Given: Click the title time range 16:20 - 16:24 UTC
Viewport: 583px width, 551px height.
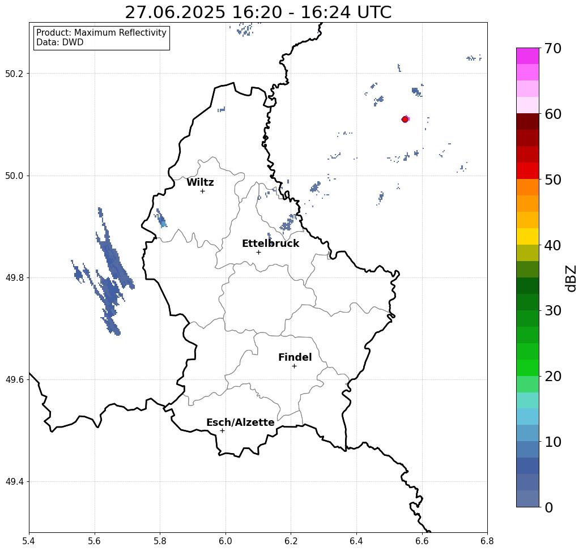Looking at the screenshot, I should click(312, 12).
